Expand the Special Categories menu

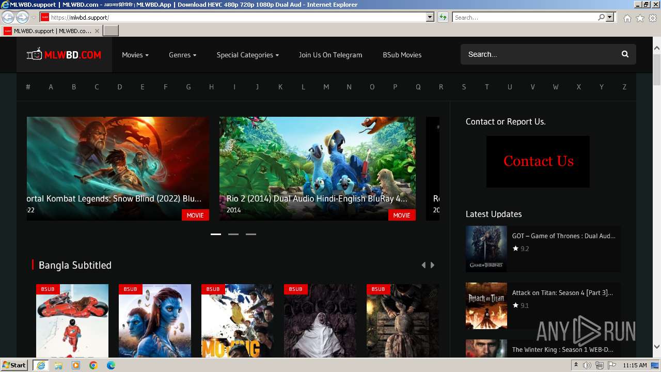248,55
